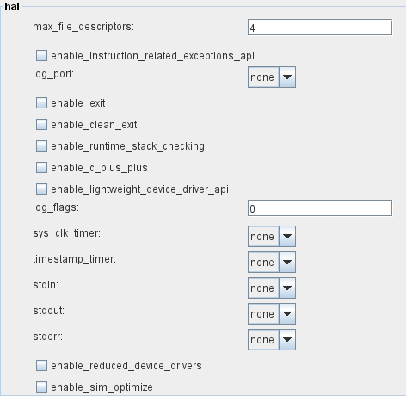
Task: Enable instruction related exceptions API checkbox
Action: pos(41,55)
